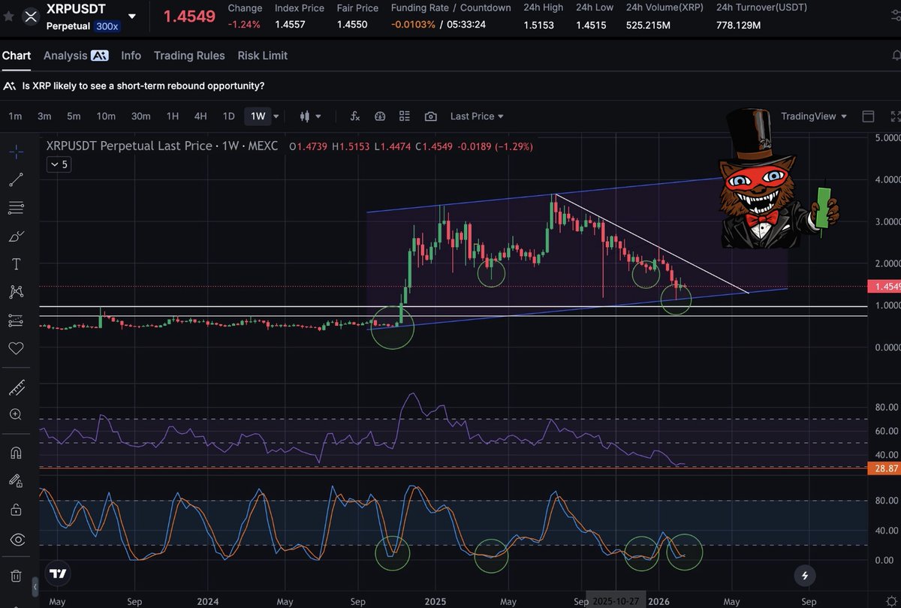Select the zoom-in magnifier tool

17,414
